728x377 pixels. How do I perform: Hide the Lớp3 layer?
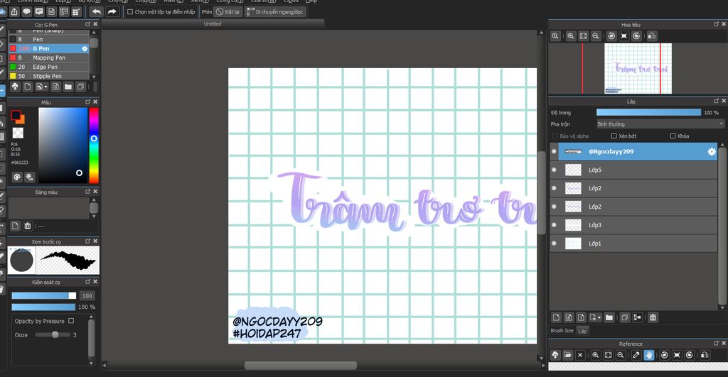tap(554, 225)
